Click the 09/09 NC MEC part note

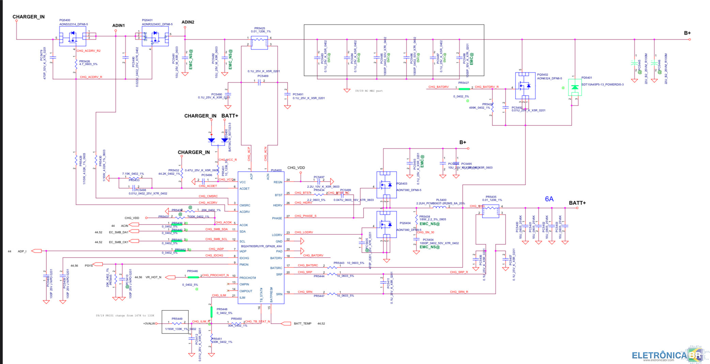(x=369, y=91)
